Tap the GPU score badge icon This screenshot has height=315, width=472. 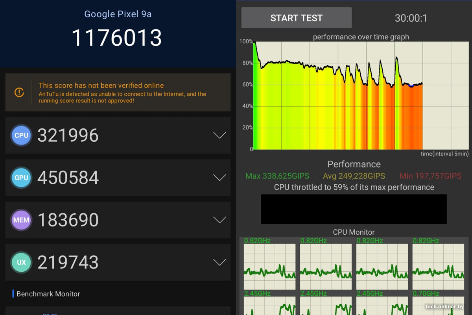(21, 178)
